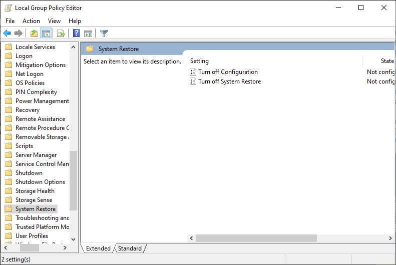
Task: Select the Turn off System Restore setting
Action: coord(229,81)
